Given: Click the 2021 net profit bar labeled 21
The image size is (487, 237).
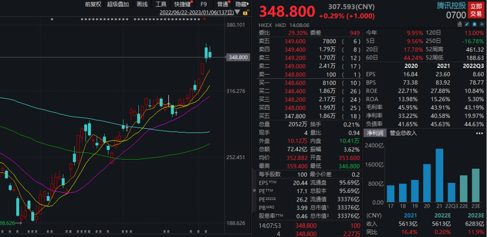Looking at the screenshot, I should tap(439, 175).
